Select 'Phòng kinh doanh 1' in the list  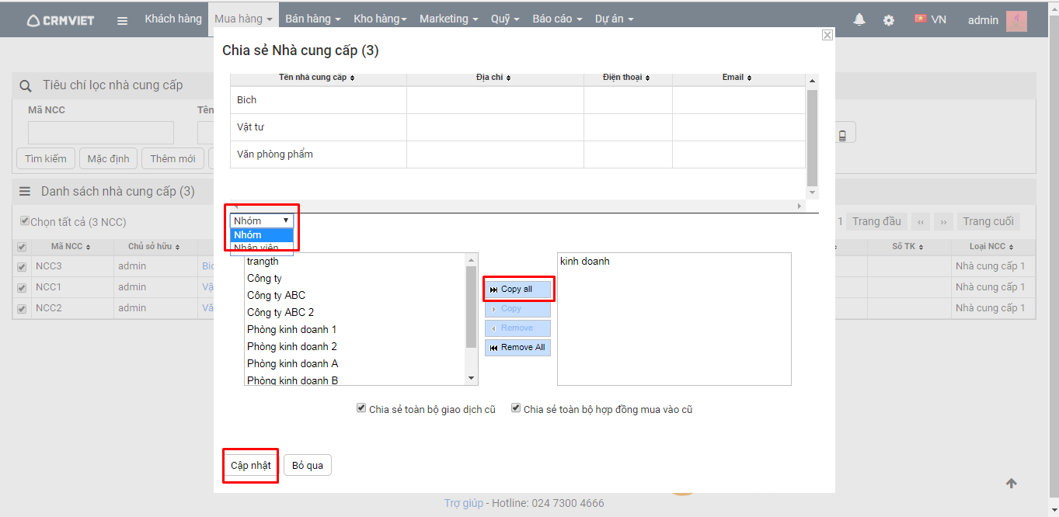pyautogui.click(x=292, y=330)
